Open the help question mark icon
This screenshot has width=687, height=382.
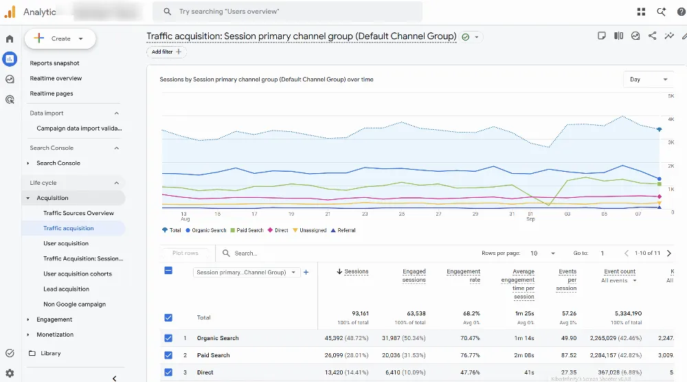click(682, 12)
